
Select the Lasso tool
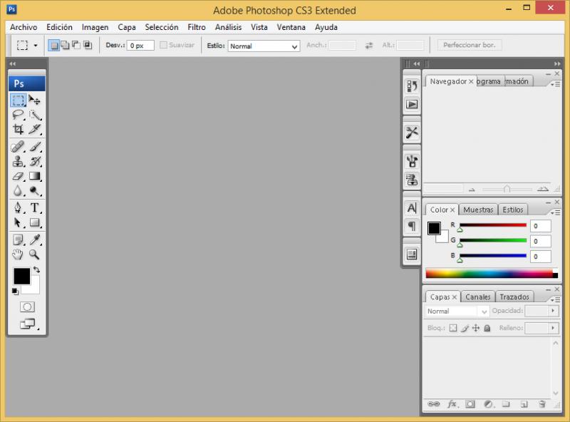(19, 115)
